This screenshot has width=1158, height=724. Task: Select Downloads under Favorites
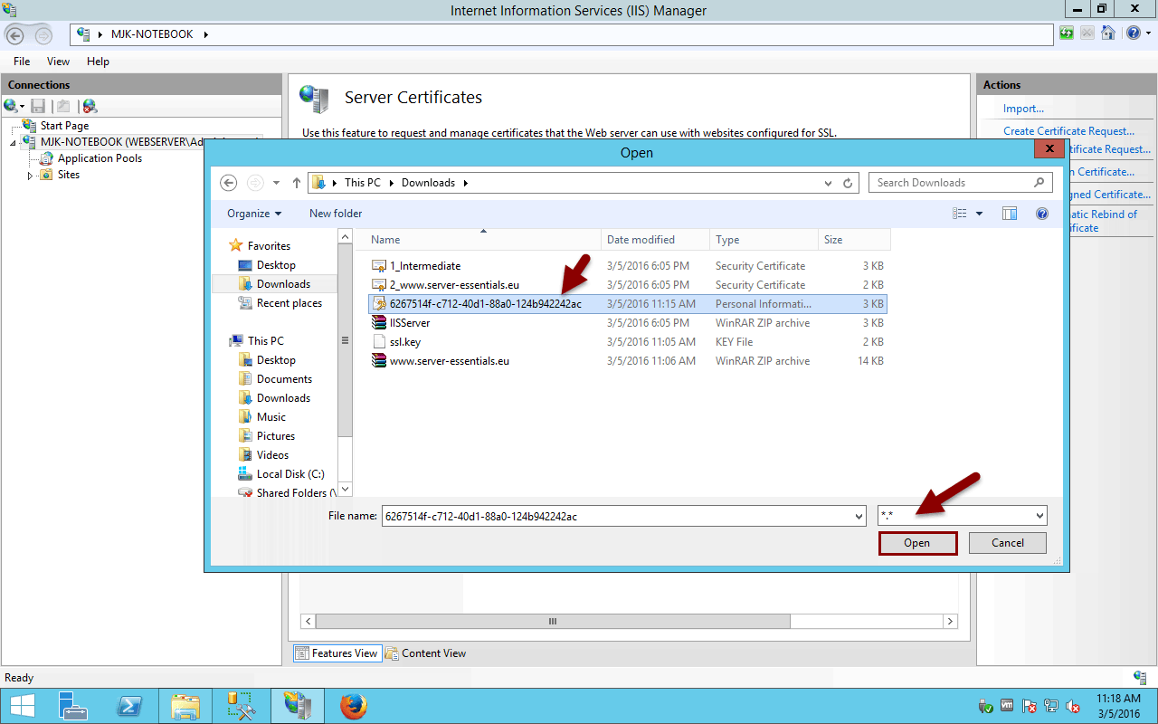tap(283, 284)
